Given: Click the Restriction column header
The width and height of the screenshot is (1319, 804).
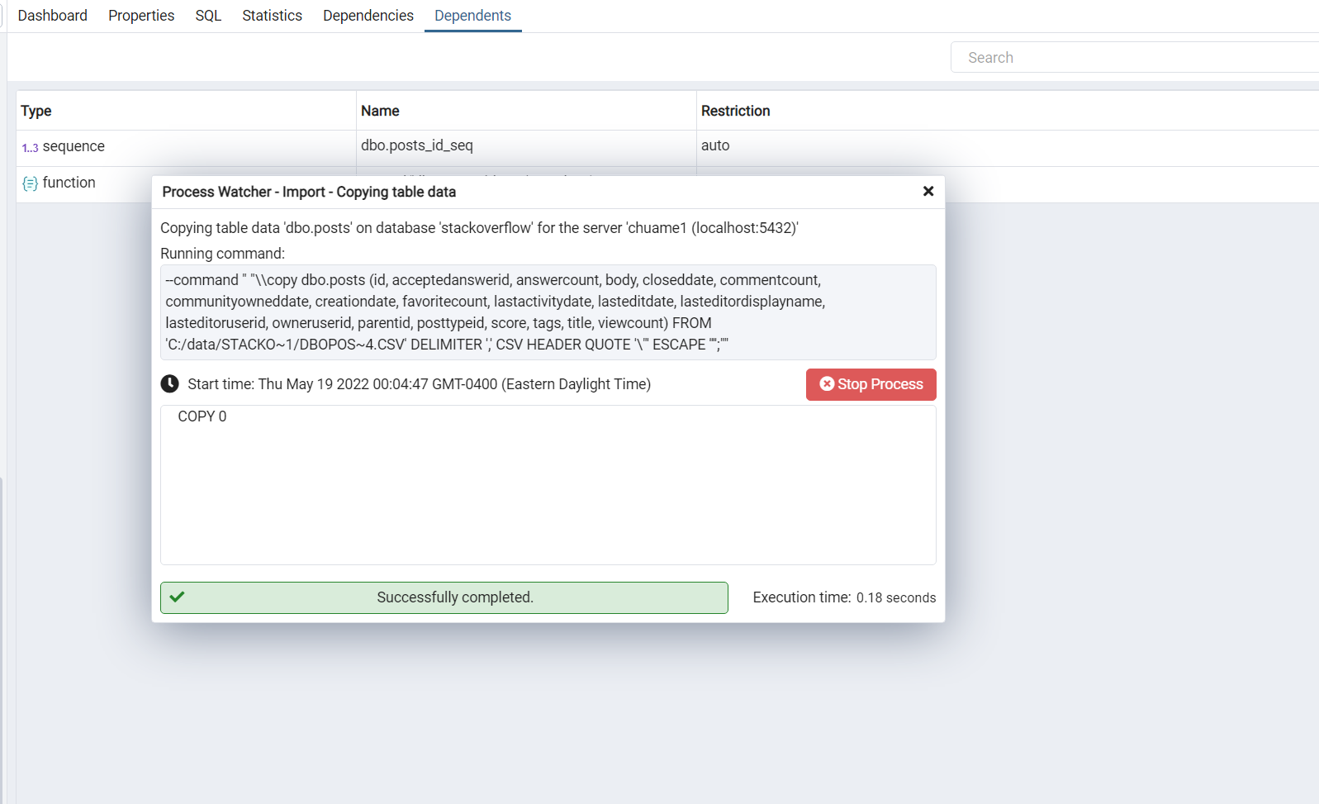Looking at the screenshot, I should (x=1008, y=111).
